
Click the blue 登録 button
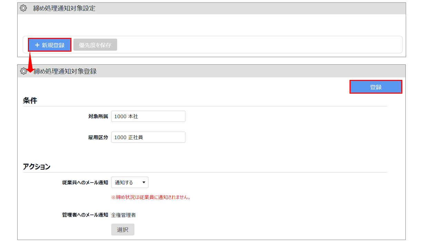[x=376, y=87]
